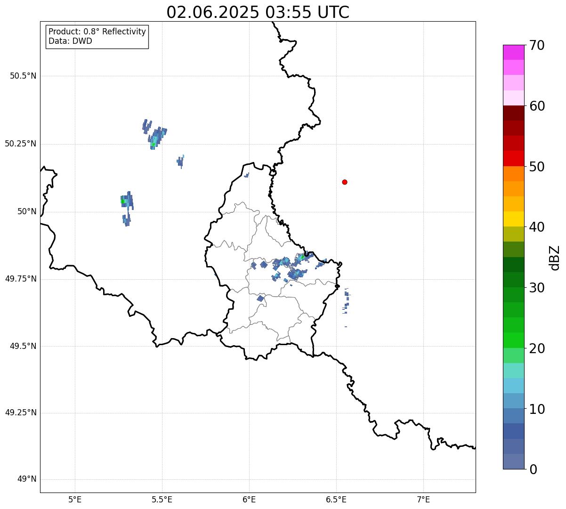Click the colorbar tick label 40
566x509 pixels.
(x=537, y=227)
